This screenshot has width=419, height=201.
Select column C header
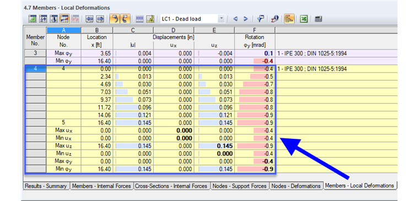[x=133, y=30]
